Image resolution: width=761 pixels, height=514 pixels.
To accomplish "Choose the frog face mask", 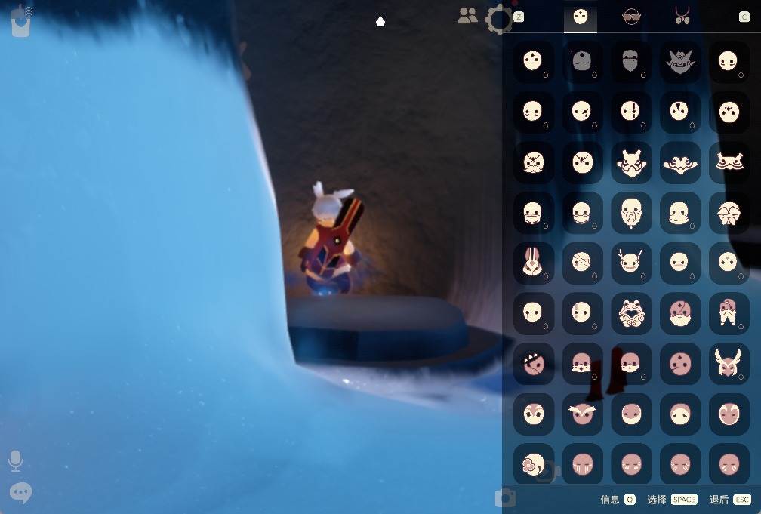I will pos(631,313).
